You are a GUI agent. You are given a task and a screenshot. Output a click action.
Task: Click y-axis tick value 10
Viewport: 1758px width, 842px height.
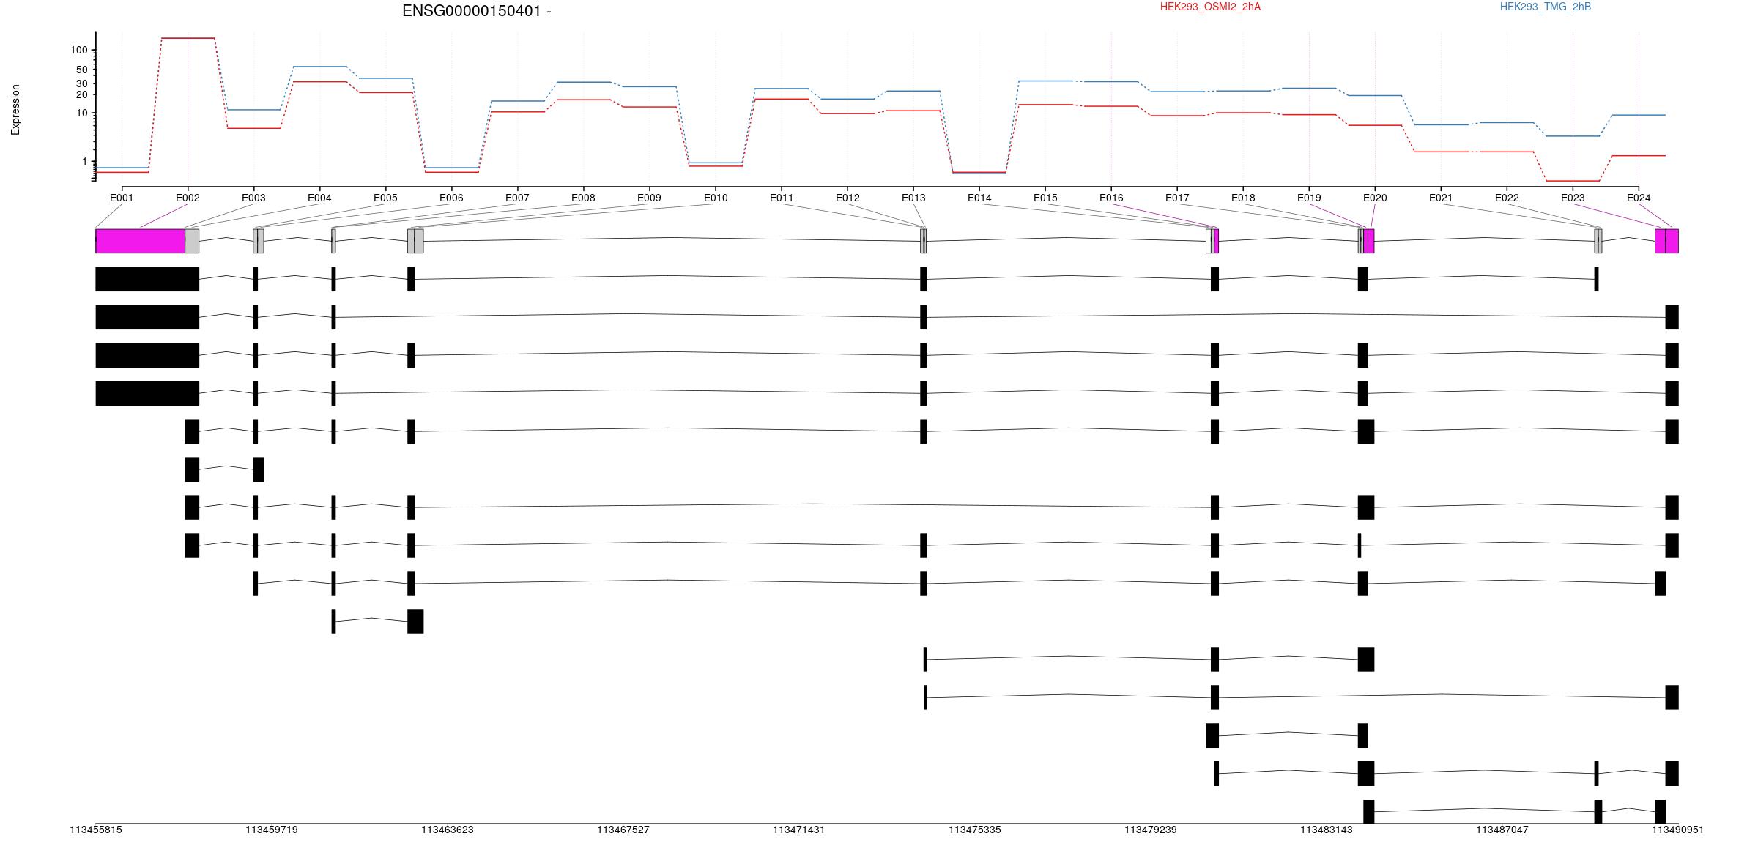point(82,113)
